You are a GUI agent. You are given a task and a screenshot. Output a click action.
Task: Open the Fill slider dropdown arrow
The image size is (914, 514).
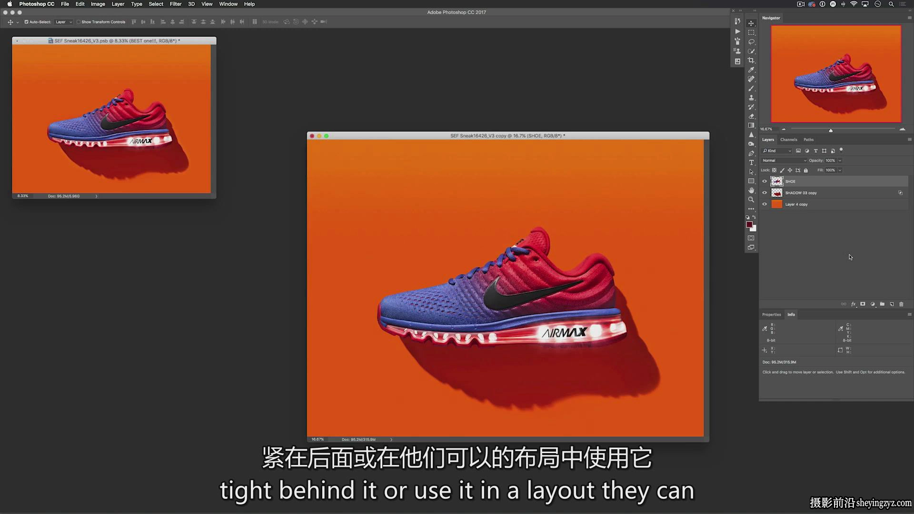click(x=840, y=170)
